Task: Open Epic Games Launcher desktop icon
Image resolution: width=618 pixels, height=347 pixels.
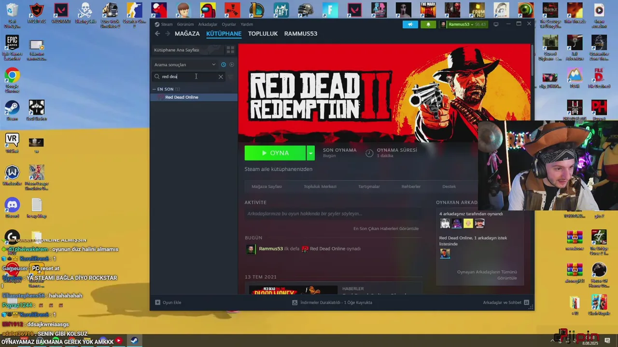Action: pyautogui.click(x=12, y=47)
